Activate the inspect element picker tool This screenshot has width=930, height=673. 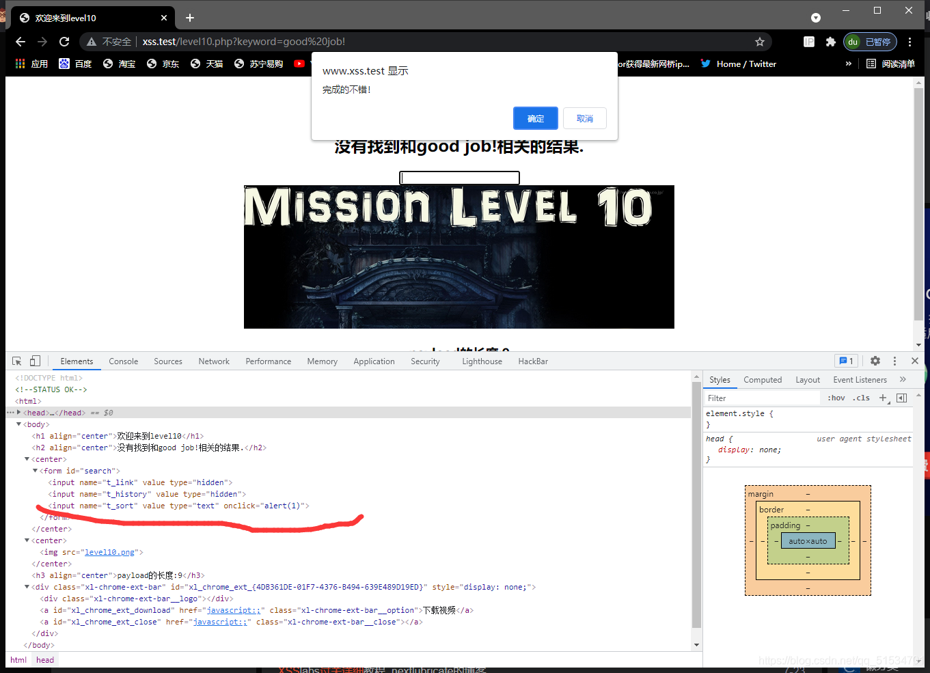17,361
